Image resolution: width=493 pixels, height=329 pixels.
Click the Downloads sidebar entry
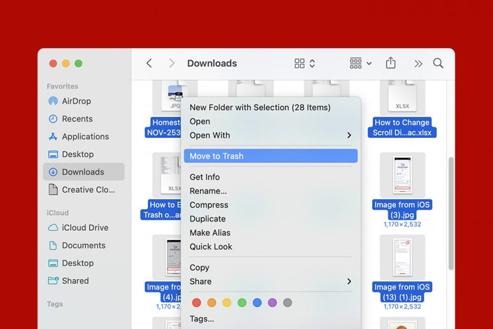tap(81, 172)
